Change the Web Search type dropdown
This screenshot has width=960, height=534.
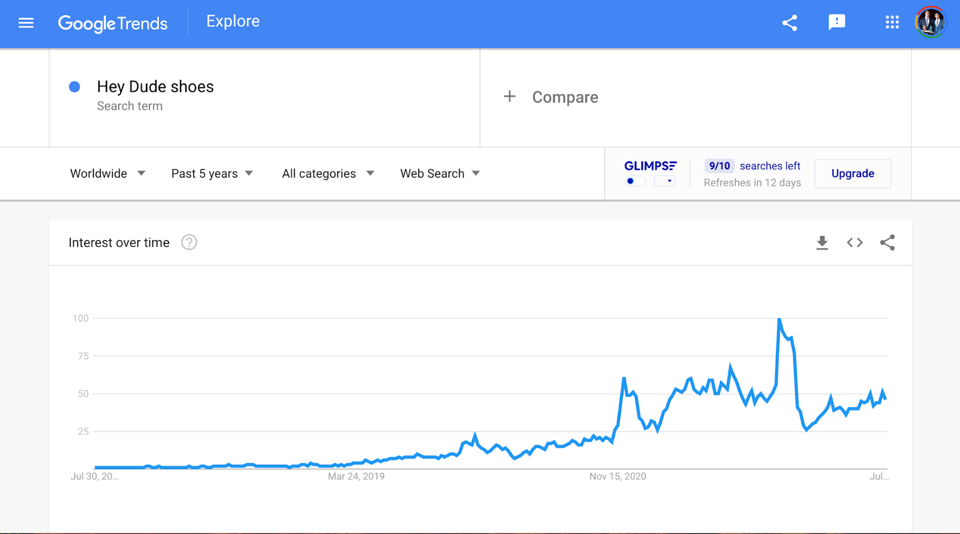pyautogui.click(x=440, y=173)
